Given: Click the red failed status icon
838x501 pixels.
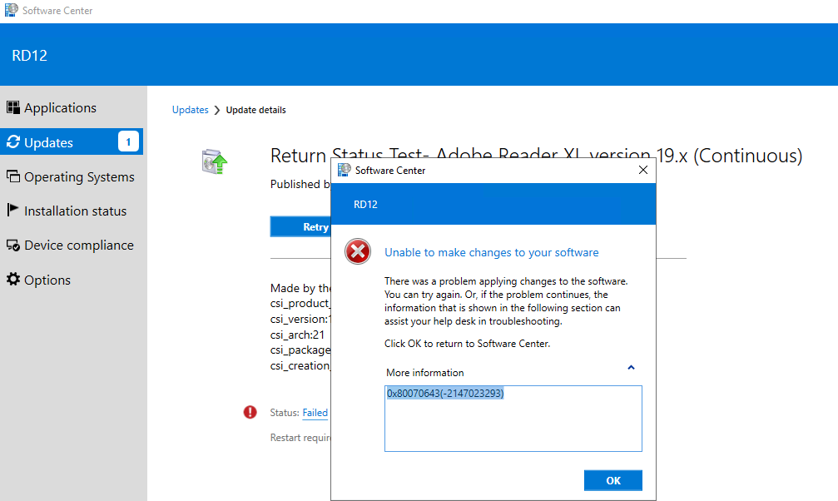Looking at the screenshot, I should 250,412.
